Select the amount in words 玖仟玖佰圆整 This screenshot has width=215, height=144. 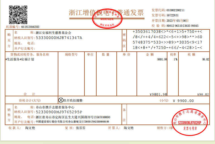pyautogui.click(x=73, y=101)
